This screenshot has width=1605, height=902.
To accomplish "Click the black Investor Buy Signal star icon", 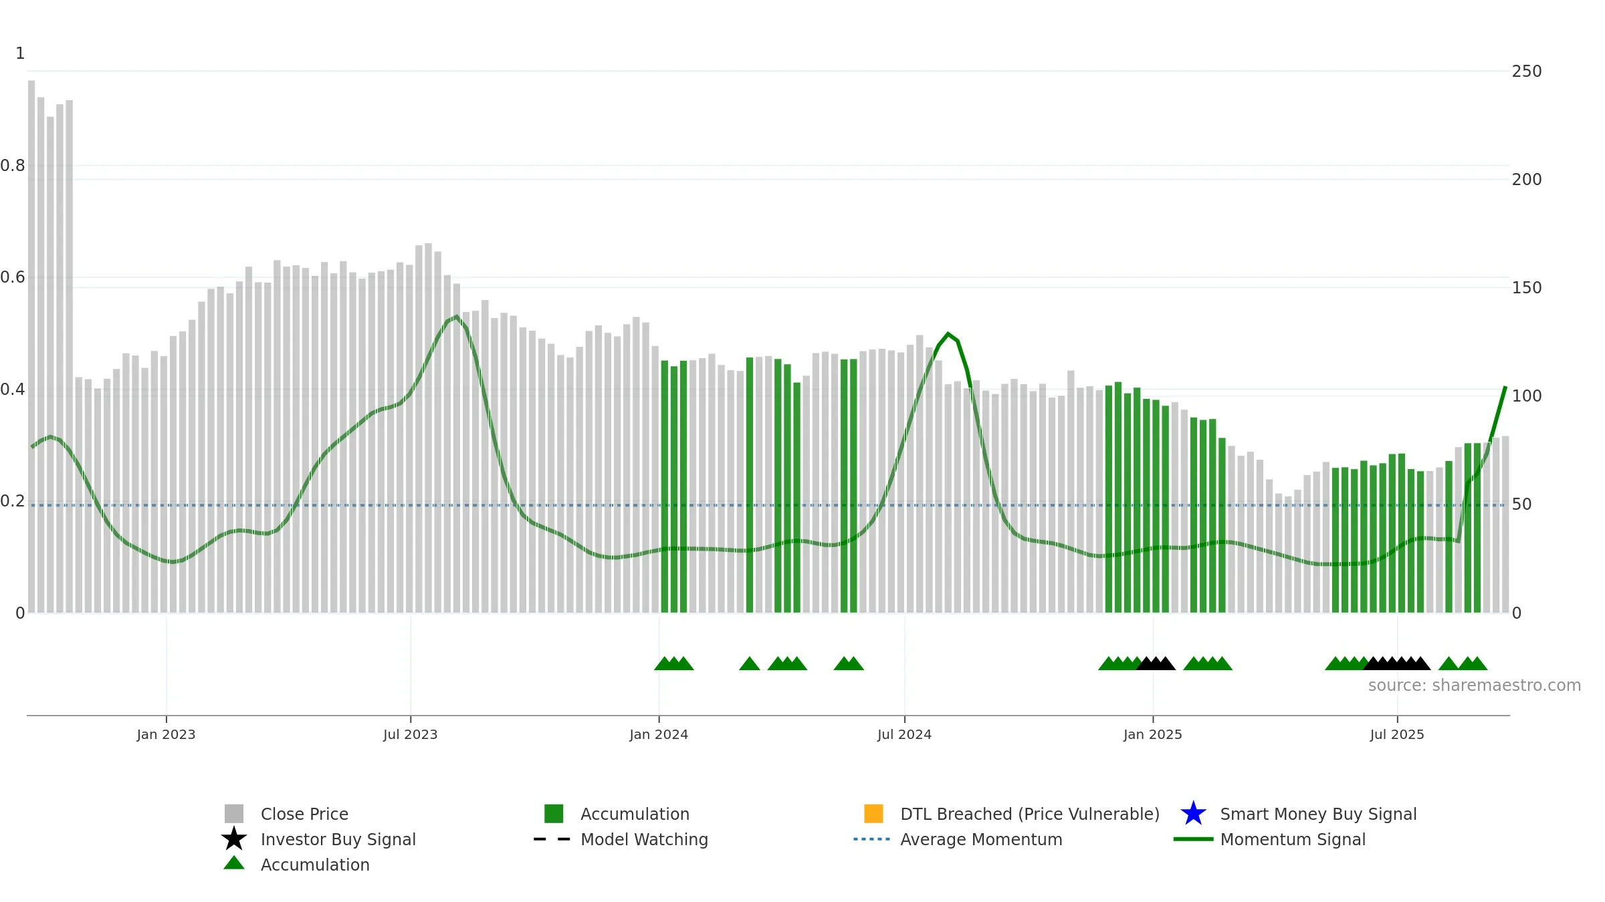I will [x=234, y=839].
